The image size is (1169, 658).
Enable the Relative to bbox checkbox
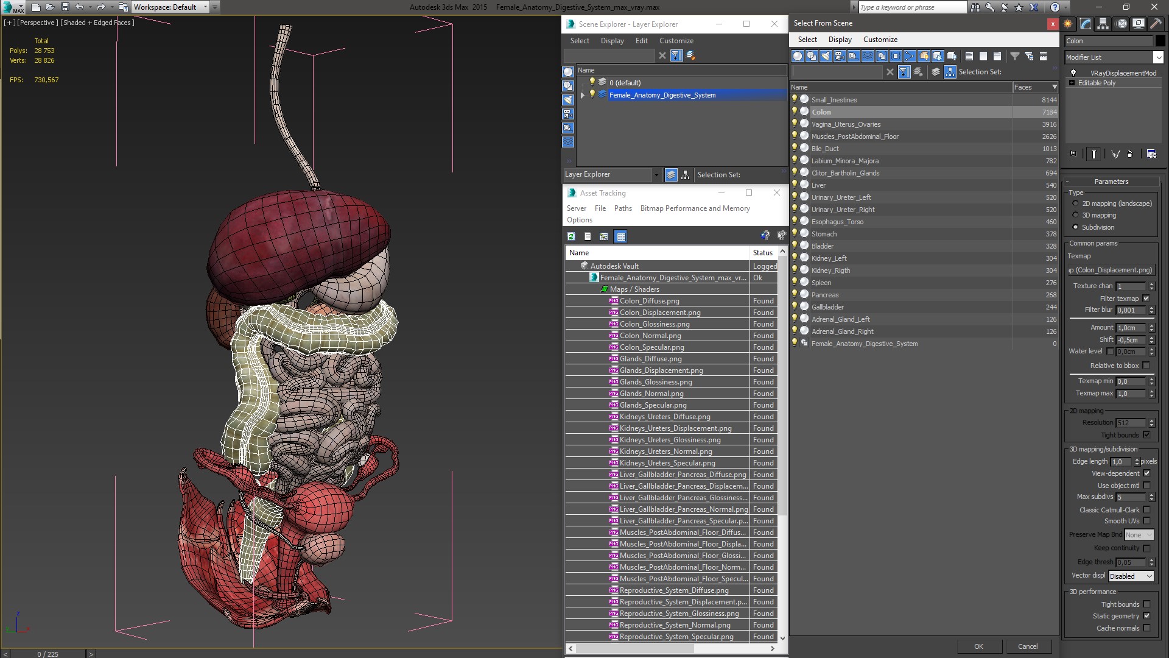pos(1146,366)
